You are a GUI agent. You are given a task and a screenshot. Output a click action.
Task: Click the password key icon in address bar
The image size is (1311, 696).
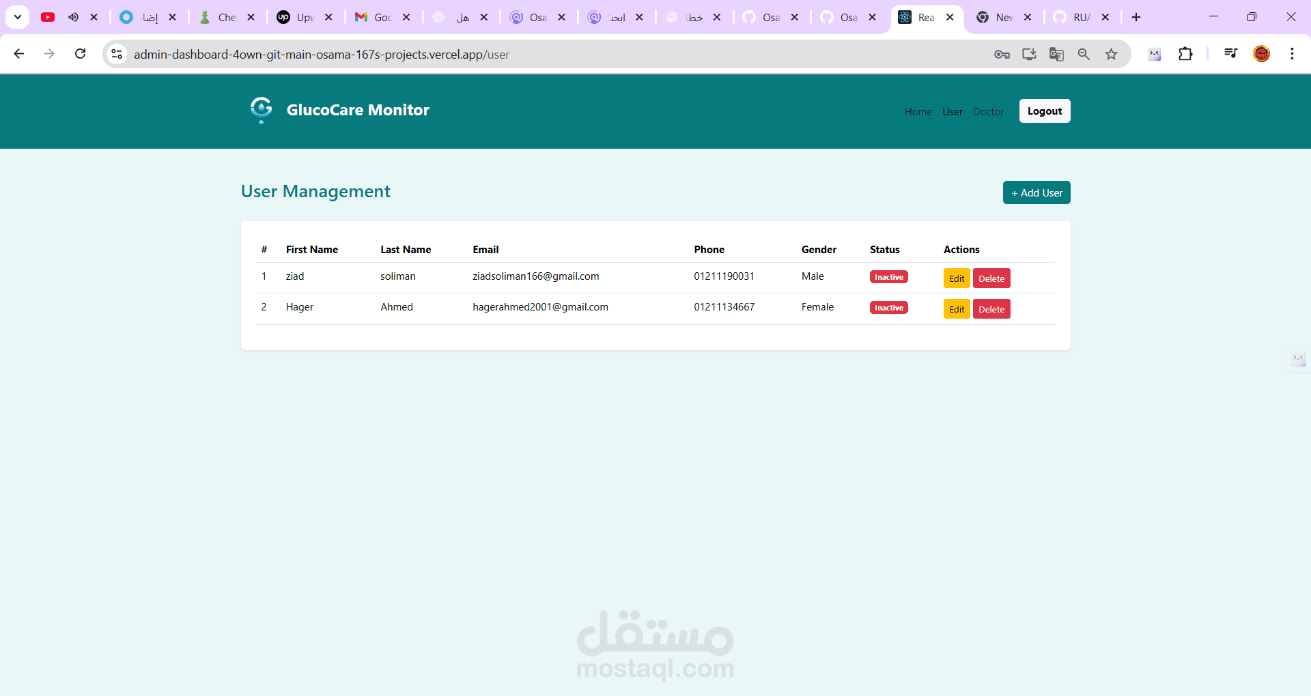coord(1002,54)
